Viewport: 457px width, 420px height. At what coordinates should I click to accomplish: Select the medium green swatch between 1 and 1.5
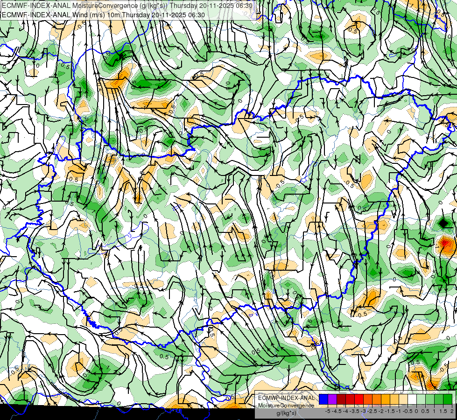(x=439, y=399)
